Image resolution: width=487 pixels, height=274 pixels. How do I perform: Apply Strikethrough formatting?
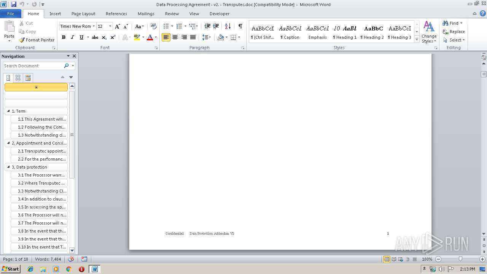tap(95, 37)
